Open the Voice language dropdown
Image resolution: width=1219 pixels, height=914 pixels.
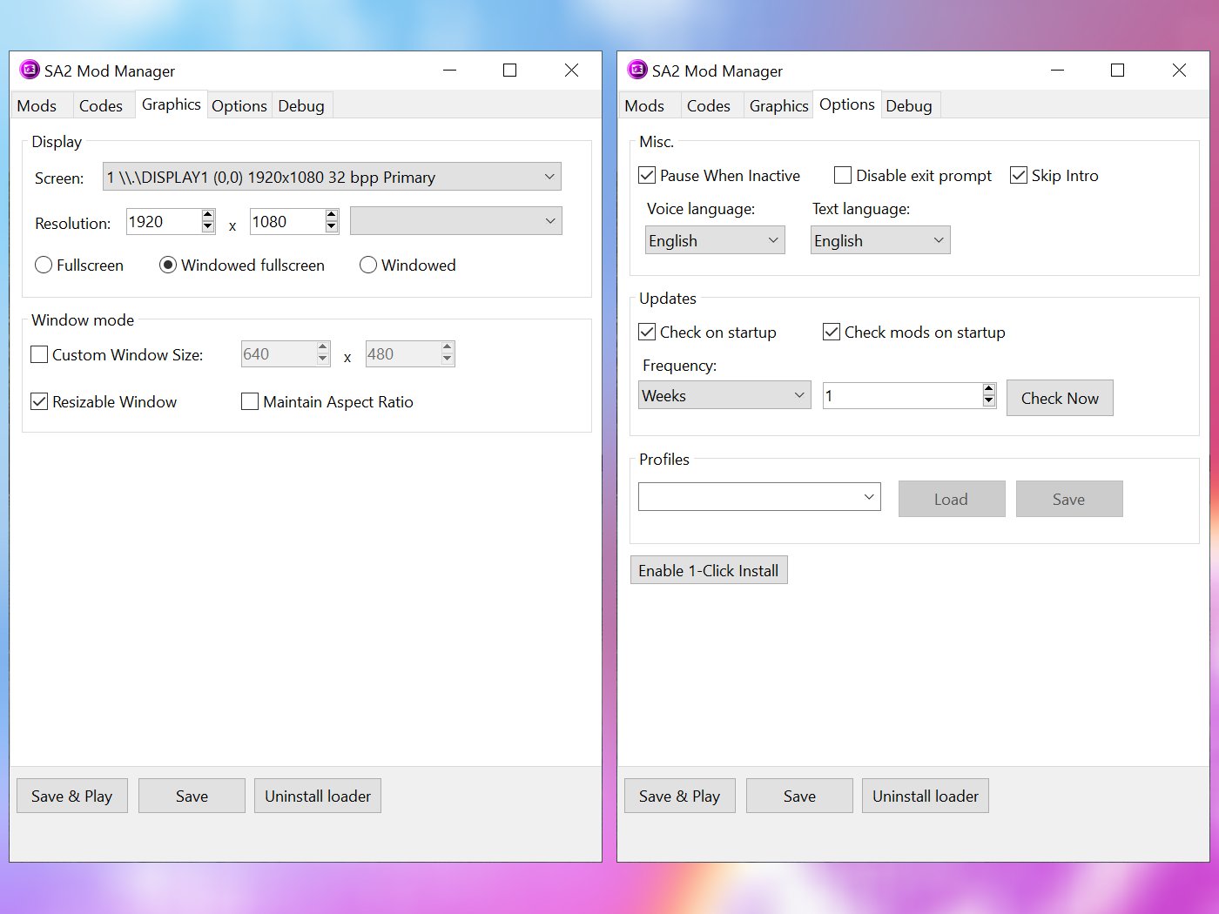point(715,240)
